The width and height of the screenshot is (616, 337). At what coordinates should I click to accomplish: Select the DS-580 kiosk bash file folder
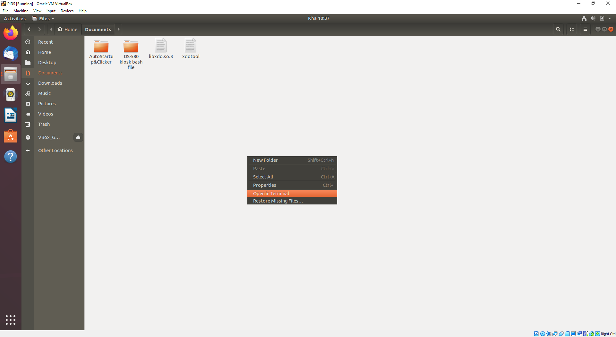click(131, 54)
